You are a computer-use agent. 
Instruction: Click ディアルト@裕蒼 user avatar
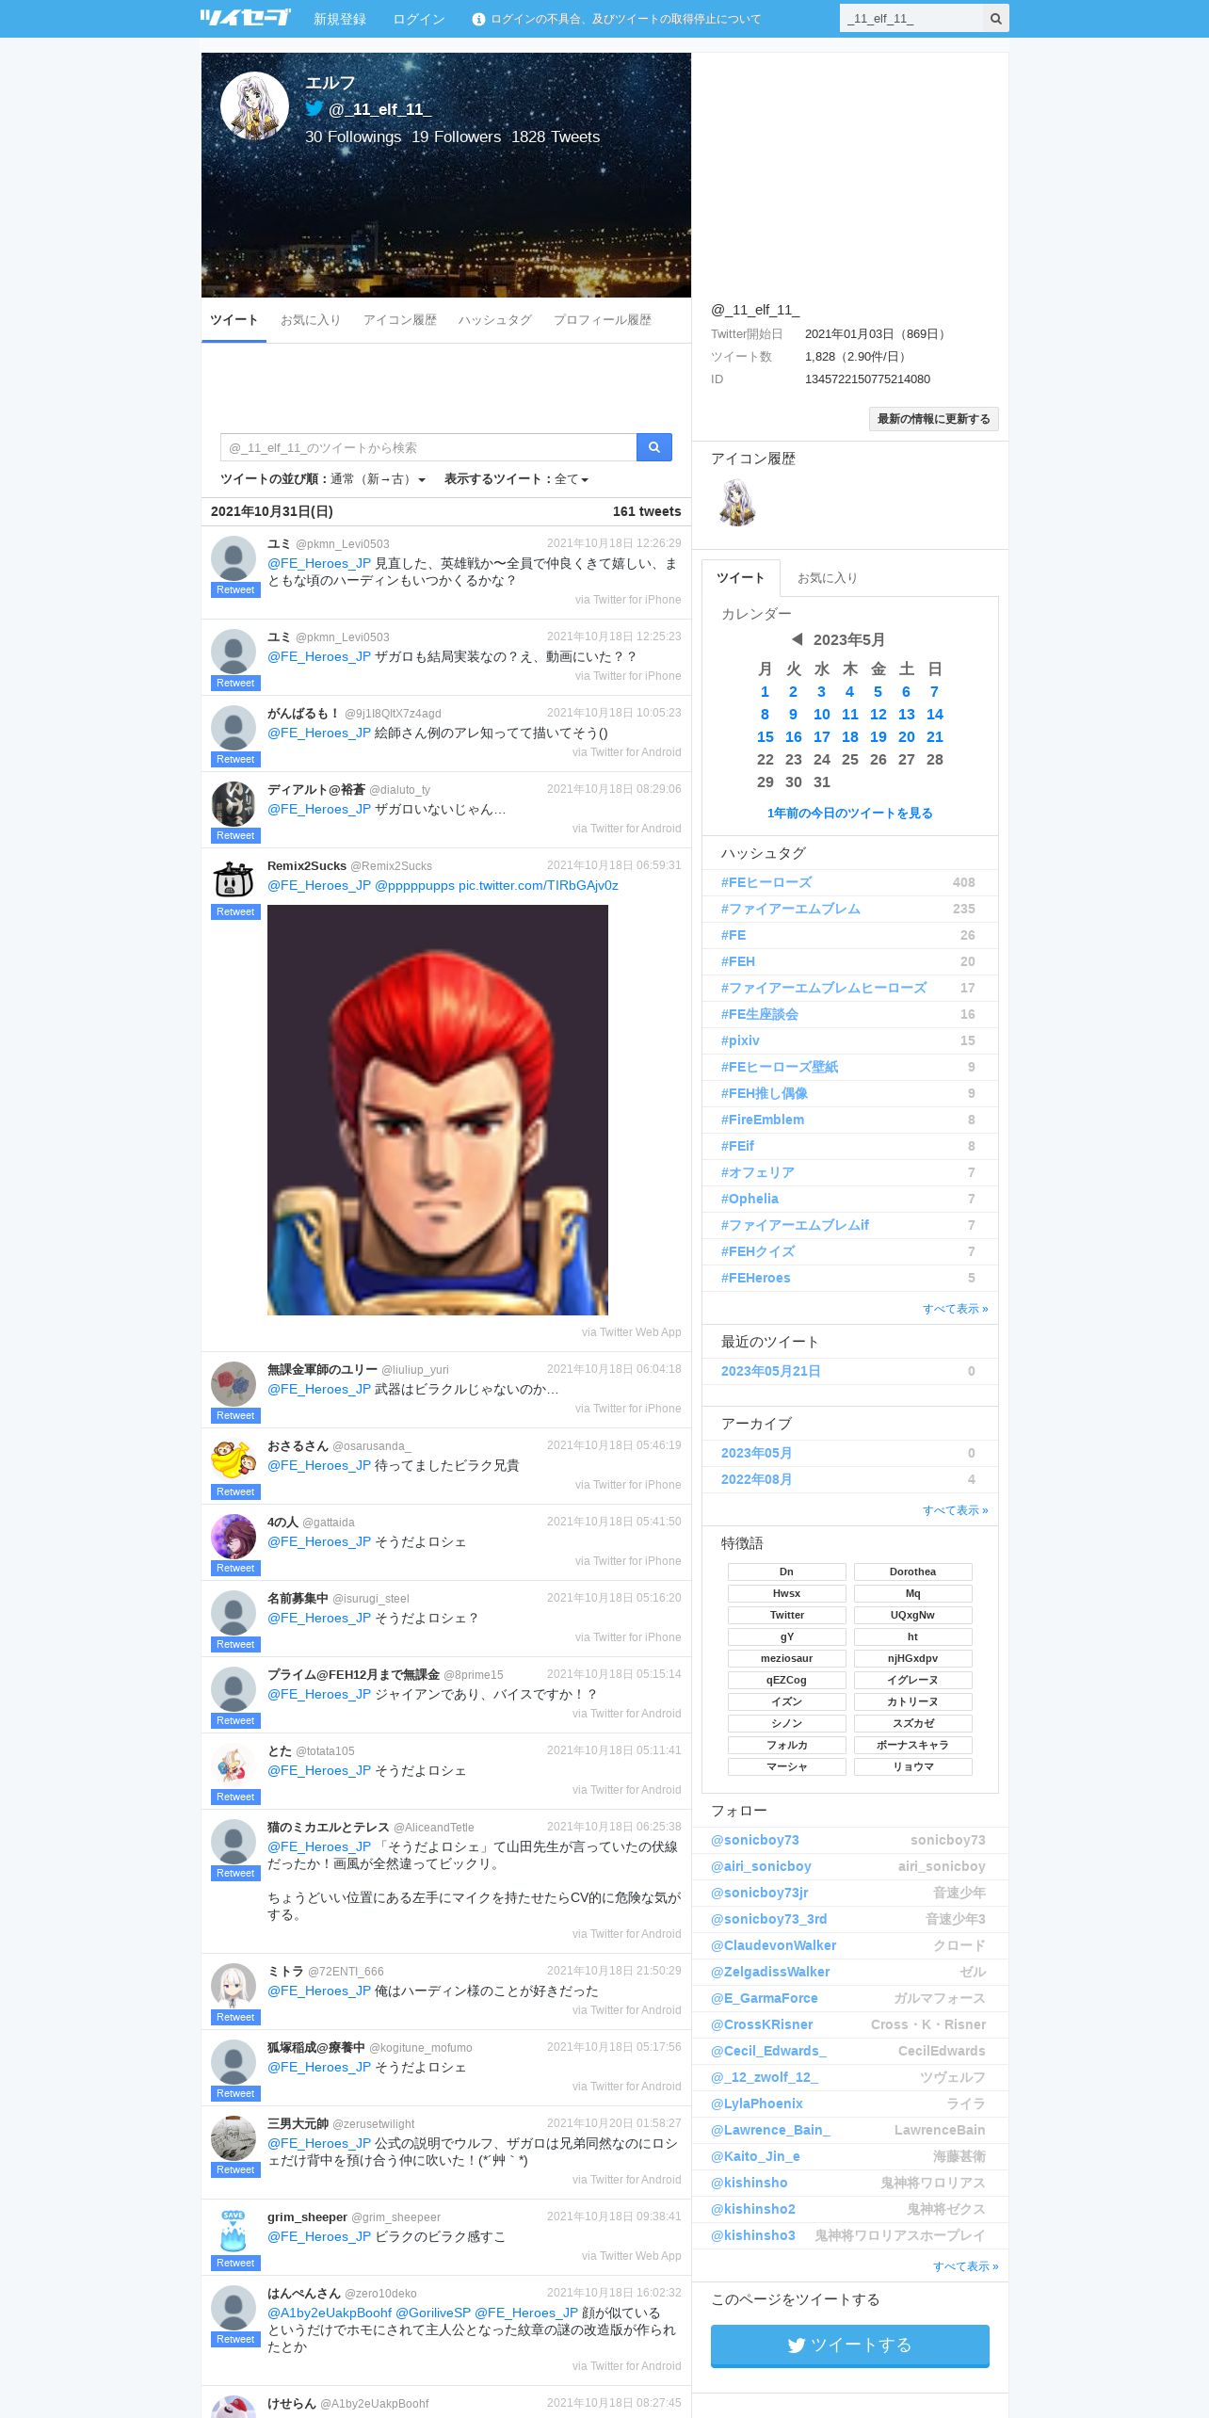(234, 804)
